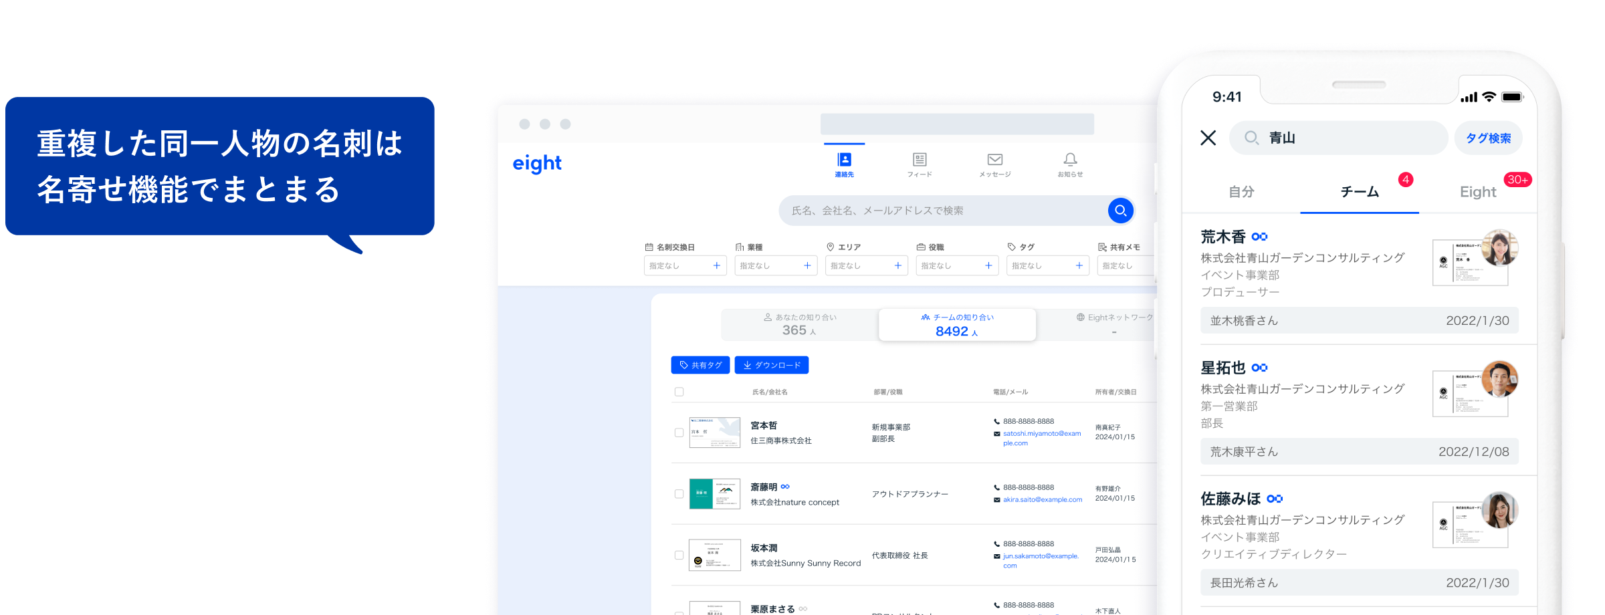Expand the エリア filter dropdown
The image size is (1605, 615).
pos(866,265)
